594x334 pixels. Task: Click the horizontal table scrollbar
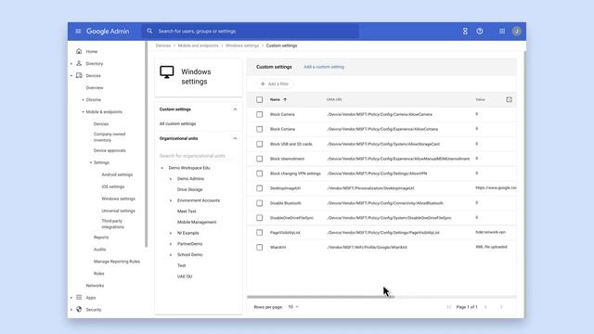pyautogui.click(x=321, y=297)
